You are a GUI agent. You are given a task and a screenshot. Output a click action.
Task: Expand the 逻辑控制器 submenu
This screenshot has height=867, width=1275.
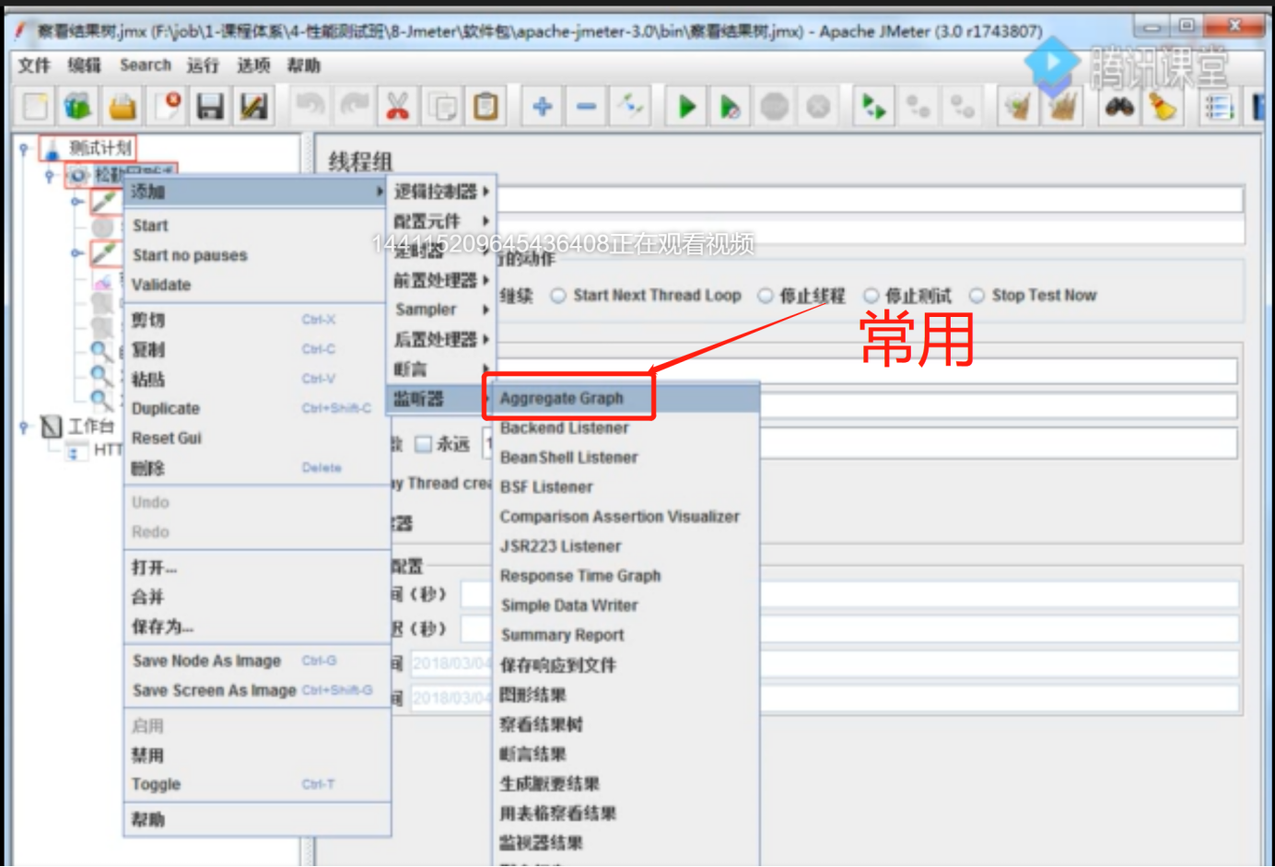[x=441, y=192]
